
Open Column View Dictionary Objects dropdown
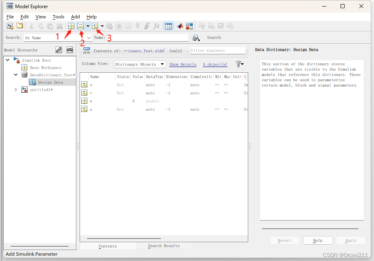[x=162, y=64]
